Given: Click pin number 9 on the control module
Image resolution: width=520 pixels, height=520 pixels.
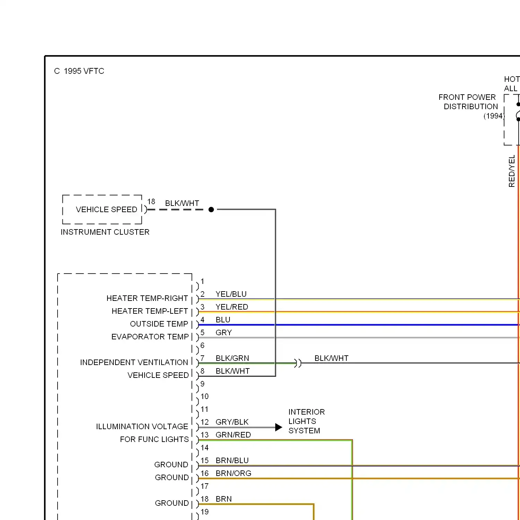Looking at the screenshot, I should (202, 384).
